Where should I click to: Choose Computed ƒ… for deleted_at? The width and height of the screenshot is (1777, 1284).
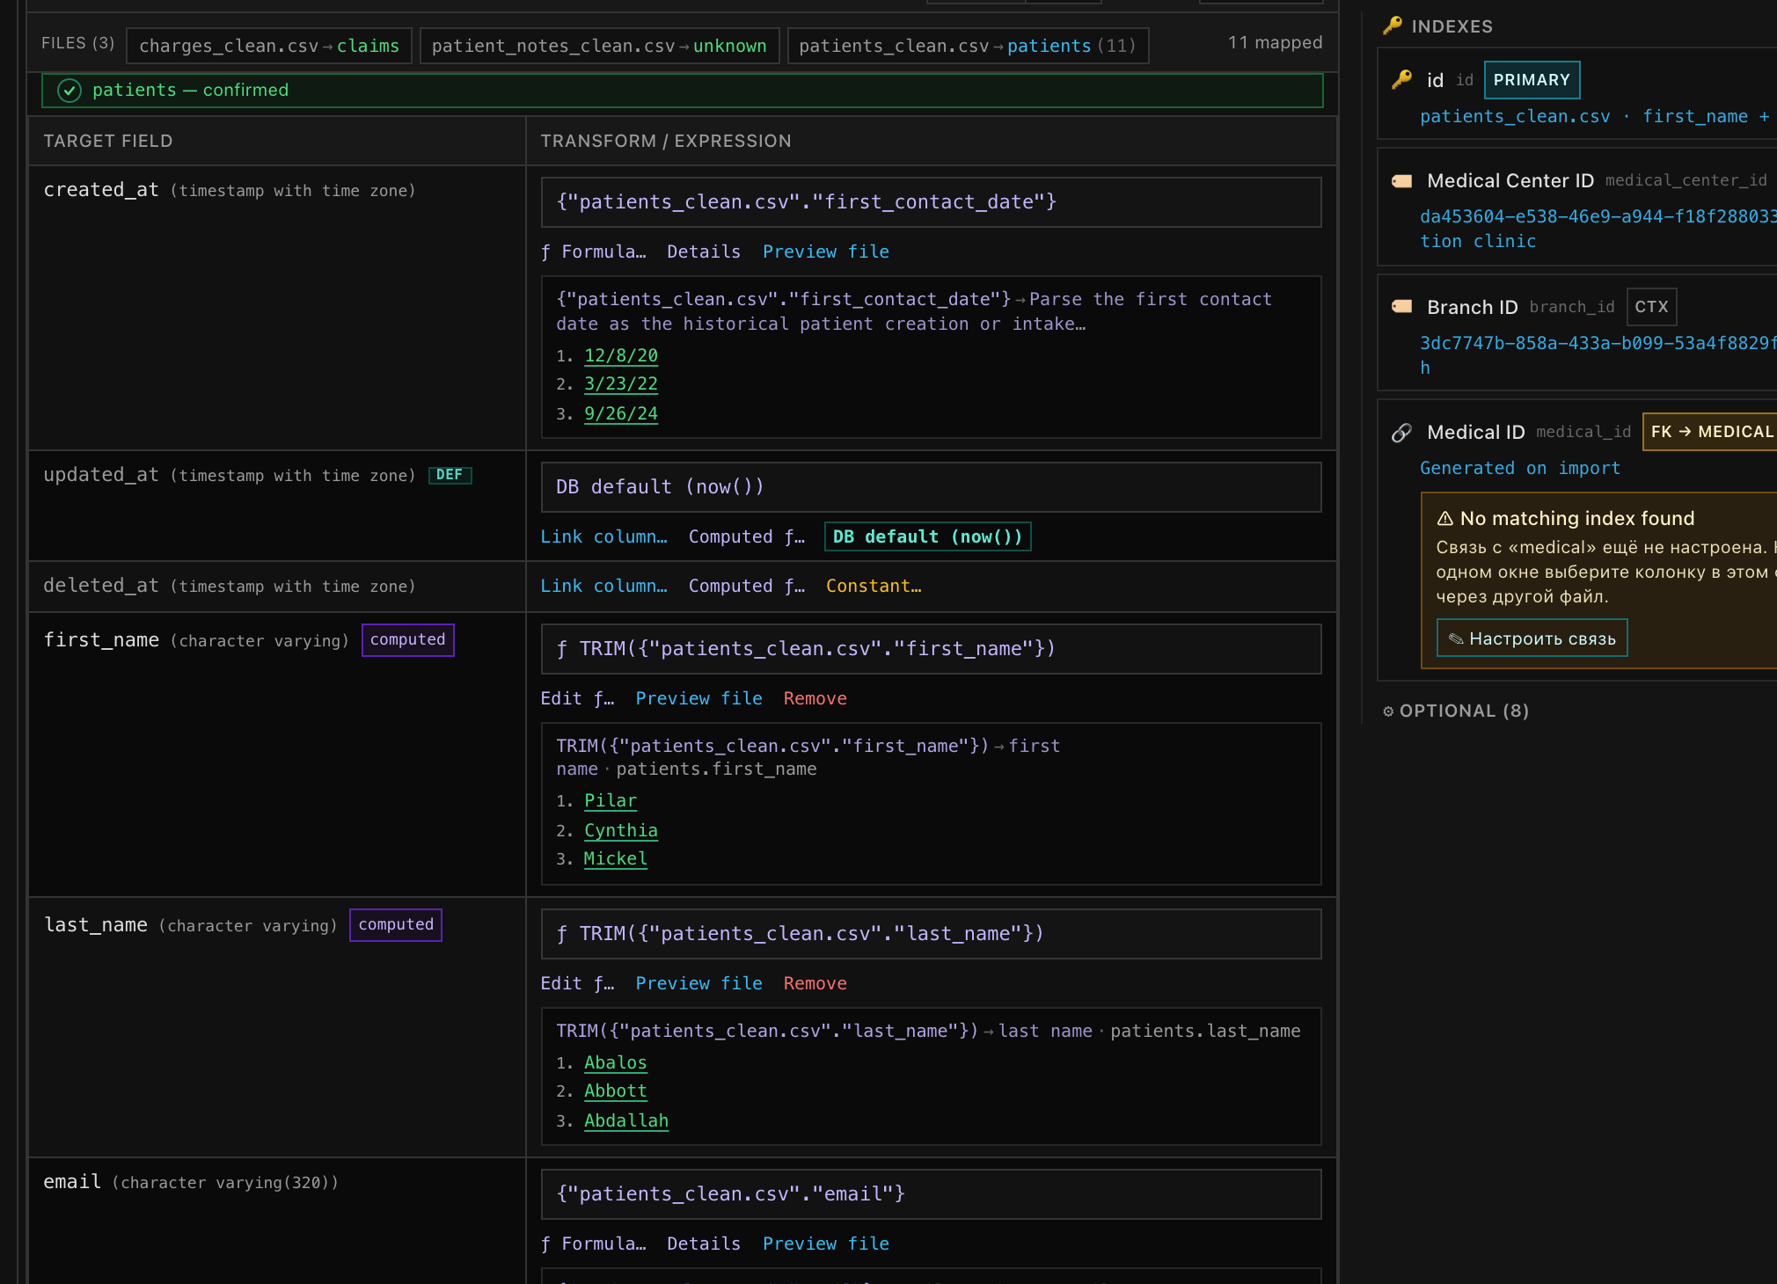(x=746, y=586)
